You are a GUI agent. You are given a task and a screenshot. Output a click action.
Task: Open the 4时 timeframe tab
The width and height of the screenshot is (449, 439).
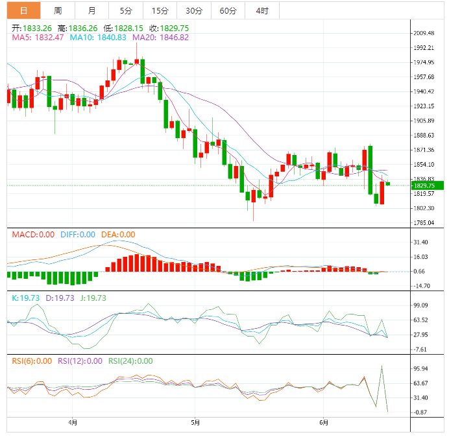pos(262,10)
